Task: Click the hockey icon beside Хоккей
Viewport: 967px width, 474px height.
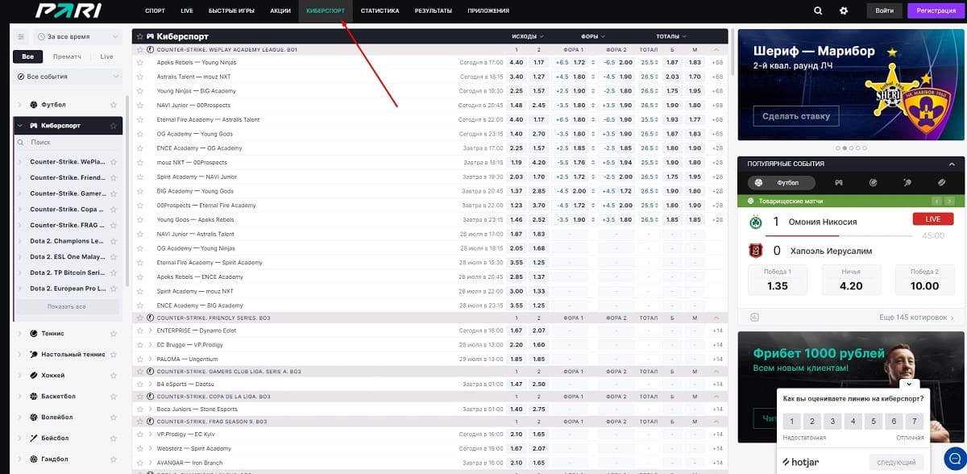Action: click(x=34, y=375)
